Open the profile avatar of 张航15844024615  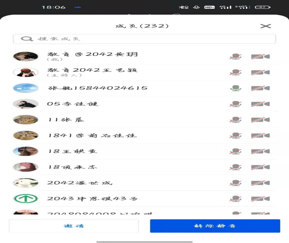[x=26, y=88]
